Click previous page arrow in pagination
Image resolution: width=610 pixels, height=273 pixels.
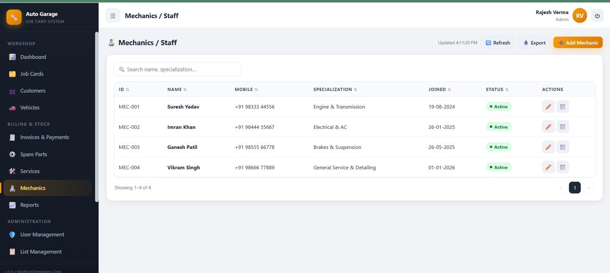click(561, 188)
